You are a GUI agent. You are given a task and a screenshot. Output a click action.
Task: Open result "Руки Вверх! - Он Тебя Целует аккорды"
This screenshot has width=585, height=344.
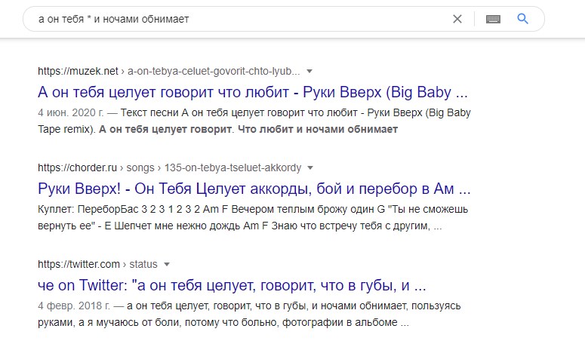(x=254, y=189)
